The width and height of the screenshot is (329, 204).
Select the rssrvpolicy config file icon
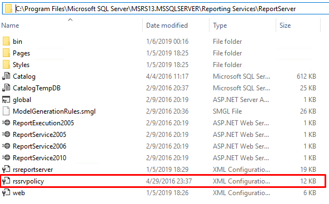(6, 181)
